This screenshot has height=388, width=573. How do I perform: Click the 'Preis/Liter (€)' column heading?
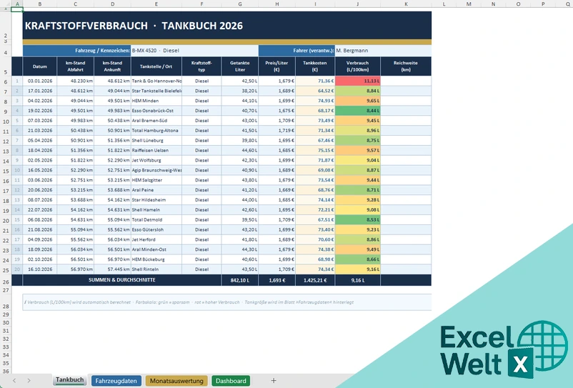(x=276, y=66)
